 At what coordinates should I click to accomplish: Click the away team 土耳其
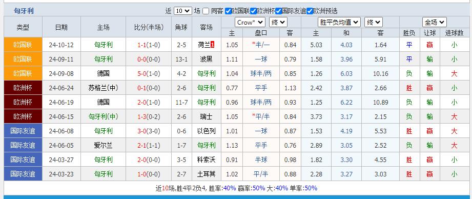pyautogui.click(x=206, y=174)
